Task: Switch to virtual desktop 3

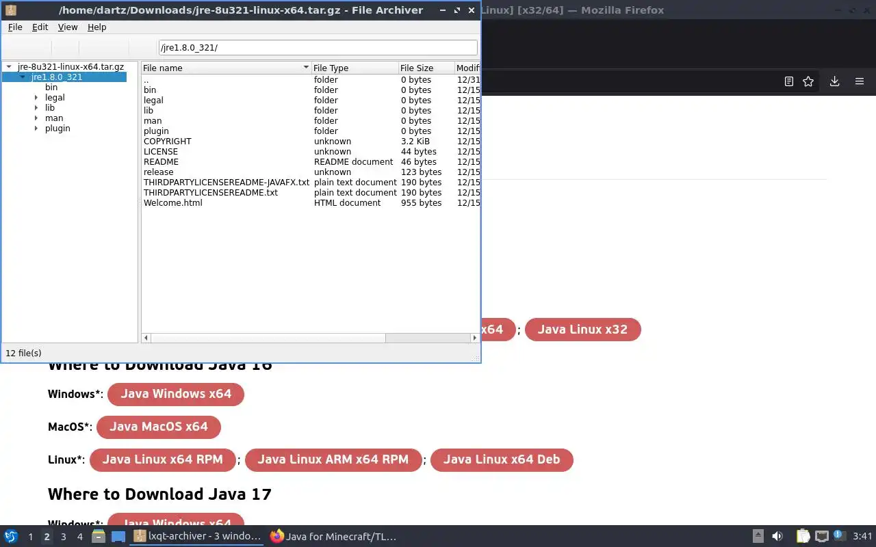Action: point(63,537)
